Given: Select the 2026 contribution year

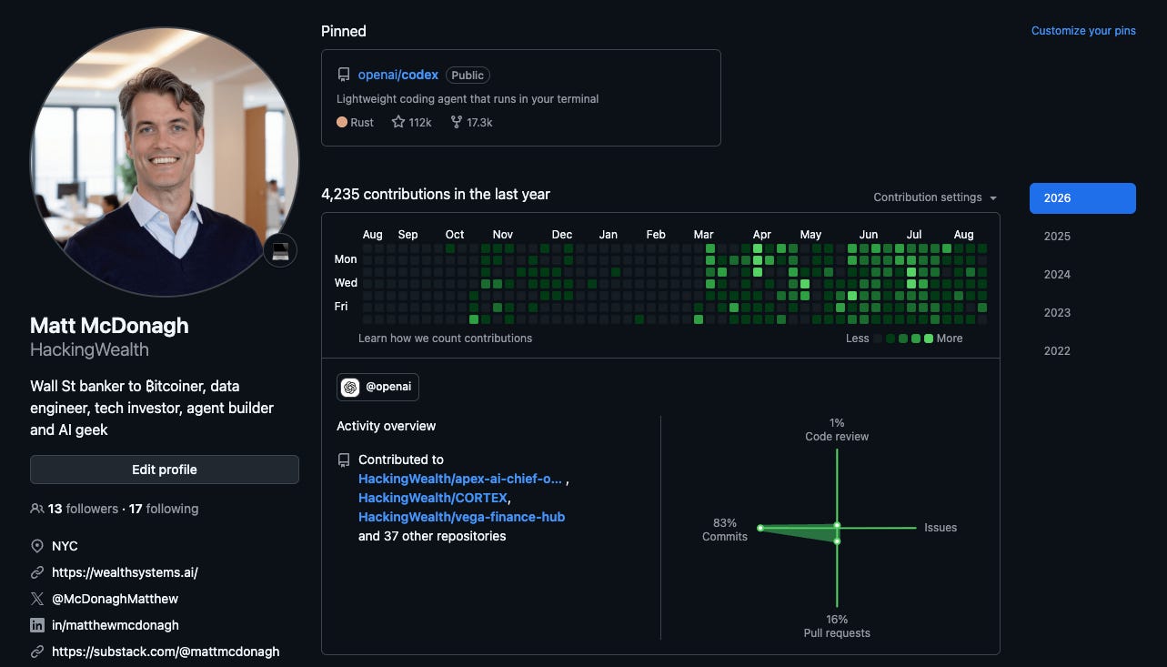Looking at the screenshot, I should (1082, 198).
